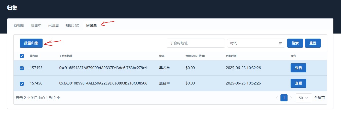The width and height of the screenshot is (341, 114).
Task: Switch to the 待归集 tab
Action: (19, 25)
